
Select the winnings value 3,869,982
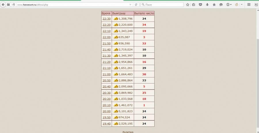click(x=125, y=93)
